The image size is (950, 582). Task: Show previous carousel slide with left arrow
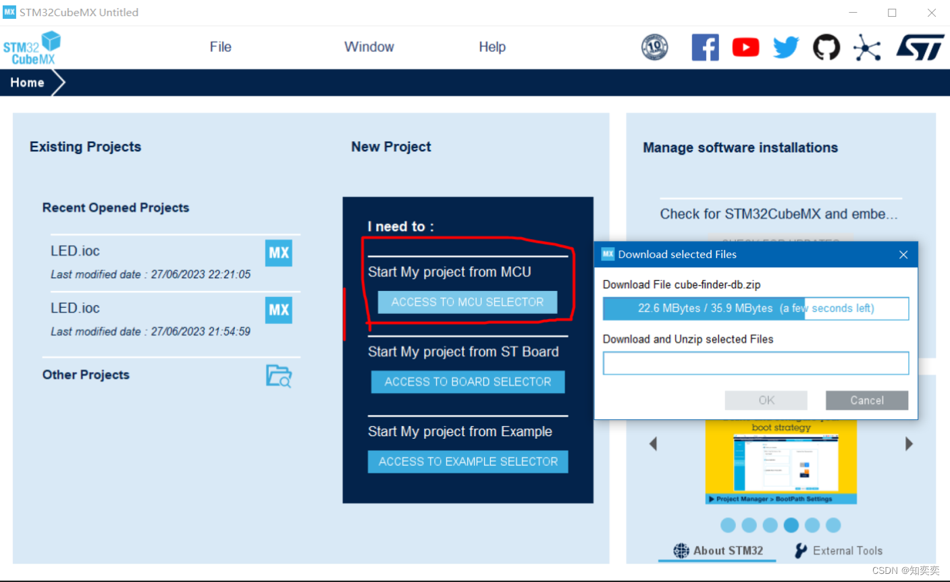point(653,444)
